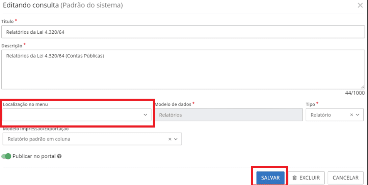Expand the Modelo Impressão/Exportação dropdown arrow

(x=176, y=139)
